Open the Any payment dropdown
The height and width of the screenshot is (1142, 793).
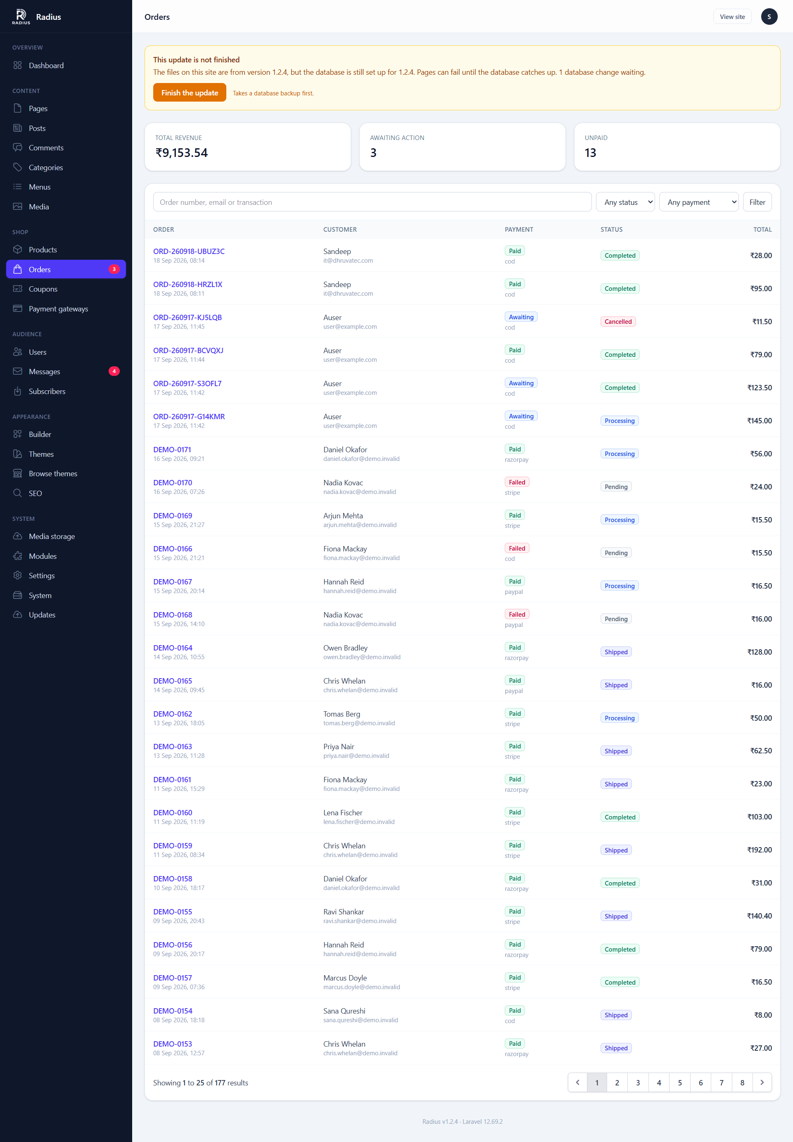coord(698,202)
